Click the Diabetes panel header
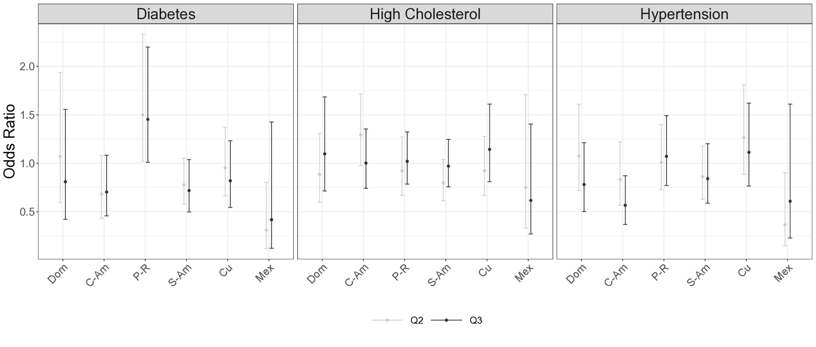Screen dimensions: 816x347 166,14
